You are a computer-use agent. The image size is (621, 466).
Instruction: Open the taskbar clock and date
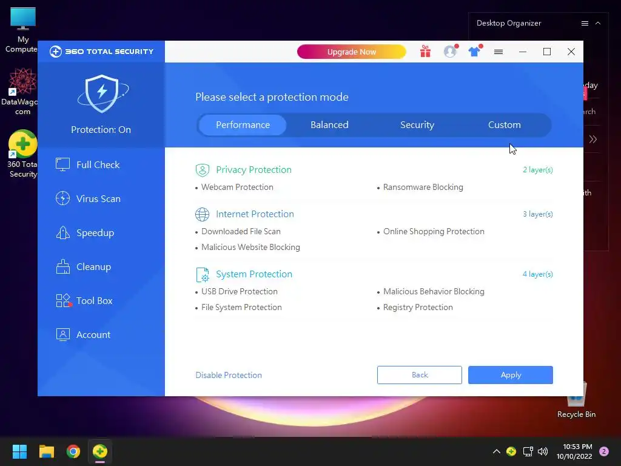574,451
